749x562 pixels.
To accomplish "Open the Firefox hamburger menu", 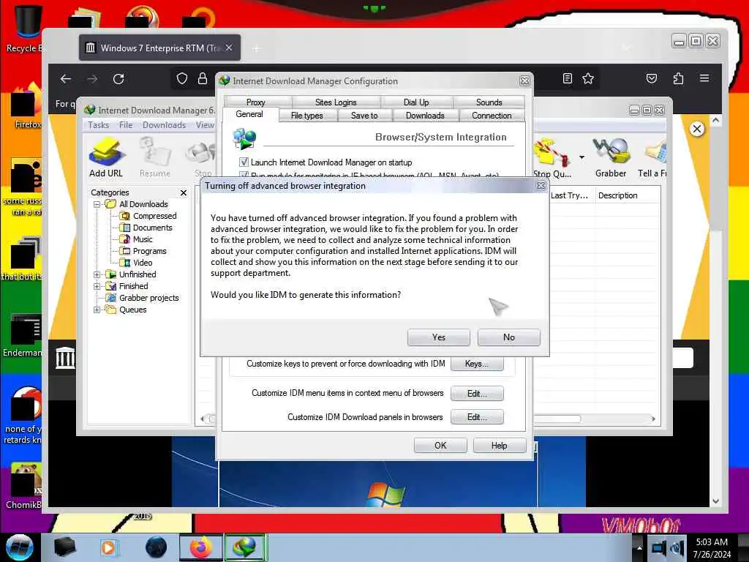I will [704, 78].
